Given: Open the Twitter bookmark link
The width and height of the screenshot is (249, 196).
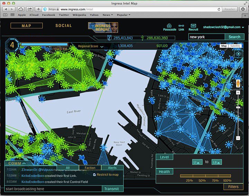Looking at the screenshot, I should (64, 15).
